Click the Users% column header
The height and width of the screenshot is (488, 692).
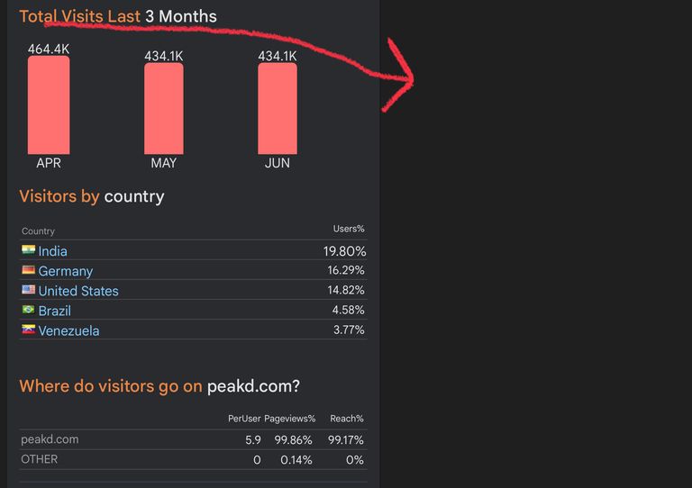point(349,229)
